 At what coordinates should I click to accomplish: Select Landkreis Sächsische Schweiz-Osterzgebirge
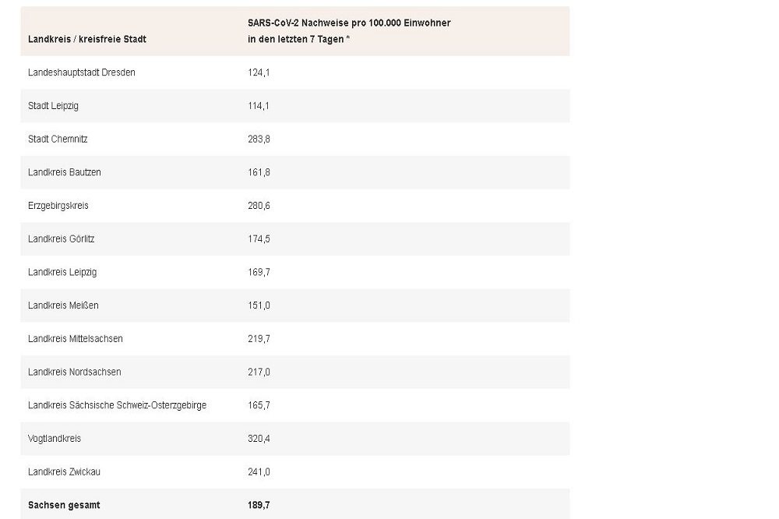[117, 405]
